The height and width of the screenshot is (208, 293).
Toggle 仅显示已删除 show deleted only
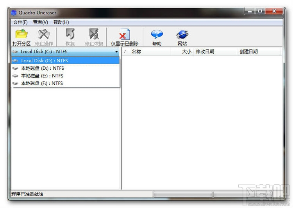(125, 37)
